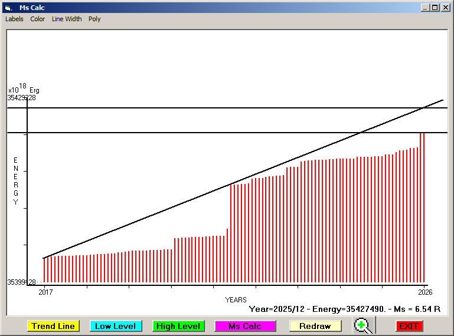Click the upper energy value 35429328 label

[22, 98]
